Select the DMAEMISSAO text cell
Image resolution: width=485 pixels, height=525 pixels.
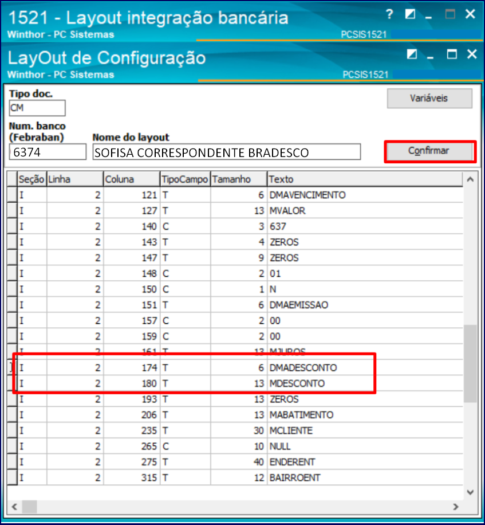(365, 305)
